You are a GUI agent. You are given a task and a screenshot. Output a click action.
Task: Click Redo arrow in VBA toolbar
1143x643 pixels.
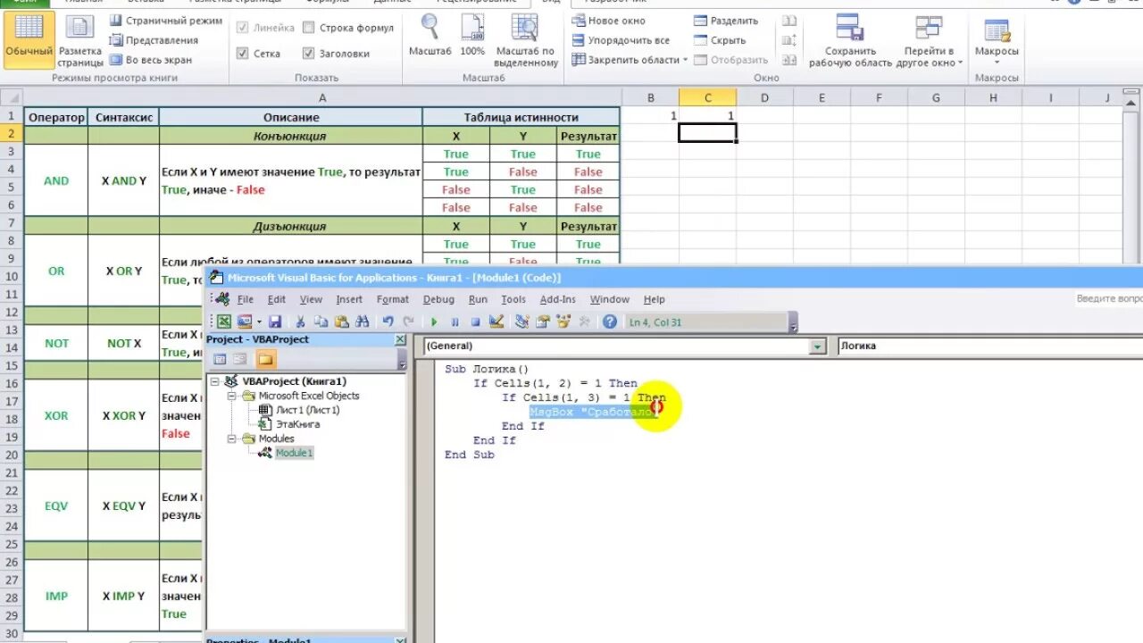[409, 321]
